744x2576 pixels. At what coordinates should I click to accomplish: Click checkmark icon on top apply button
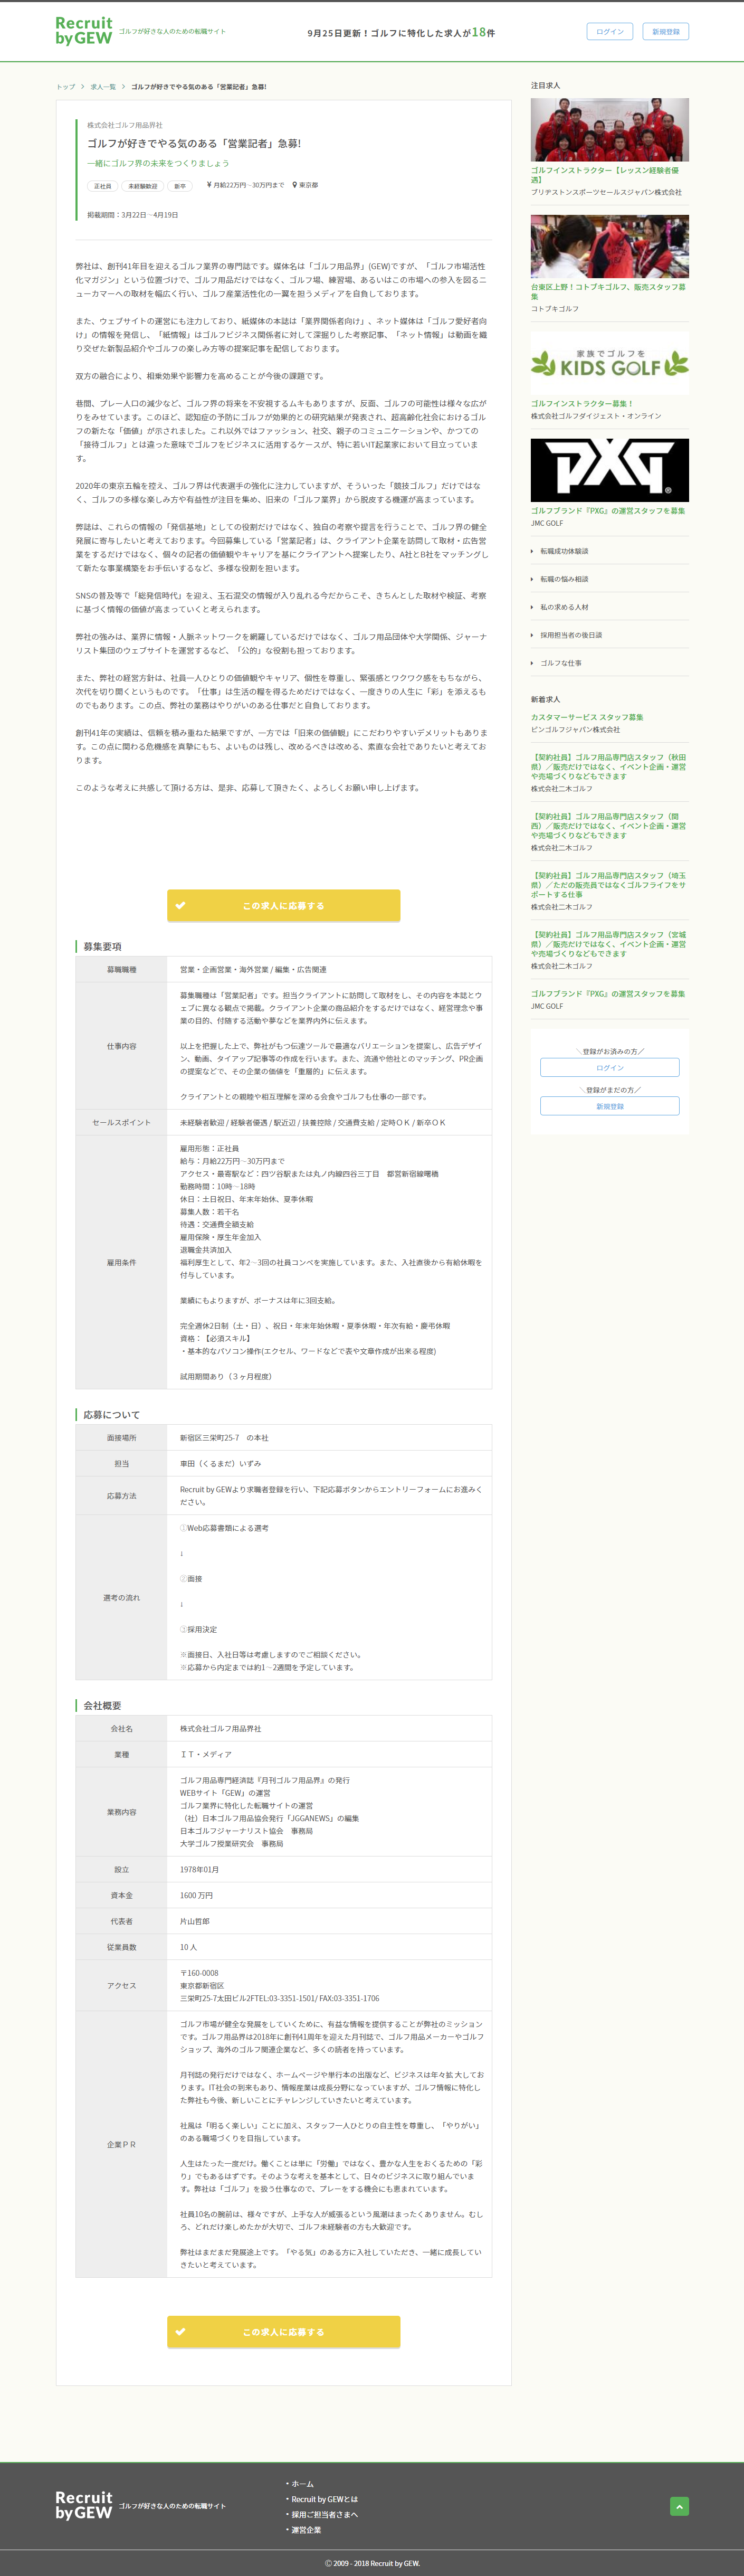coord(180,906)
